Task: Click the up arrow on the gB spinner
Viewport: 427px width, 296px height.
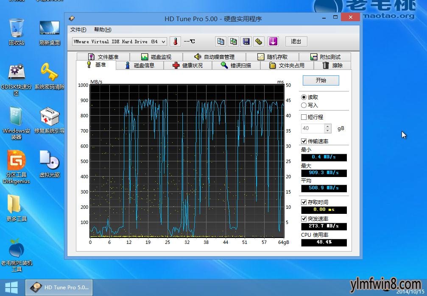Action: coord(327,126)
